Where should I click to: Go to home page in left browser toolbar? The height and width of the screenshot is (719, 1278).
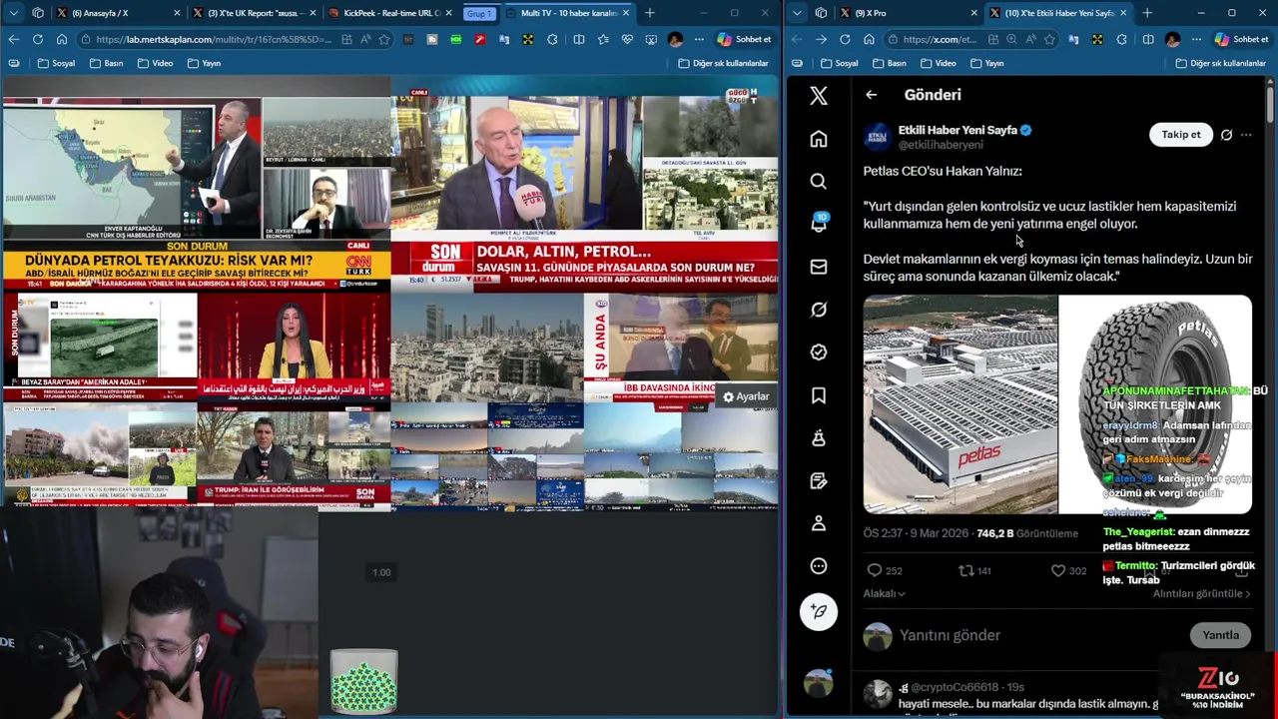click(x=61, y=39)
